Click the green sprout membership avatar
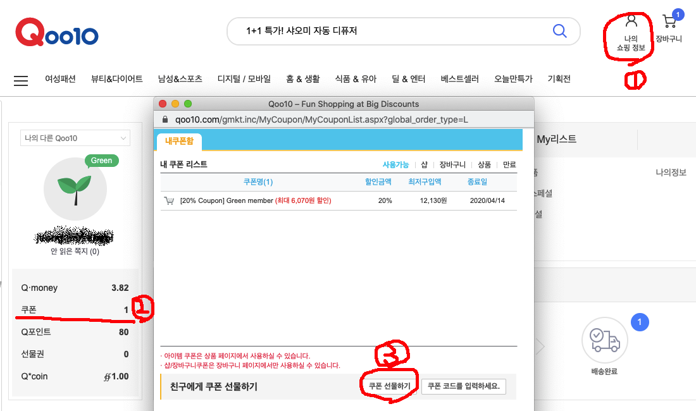Viewport: 696px width, 411px height. pyautogui.click(x=75, y=189)
